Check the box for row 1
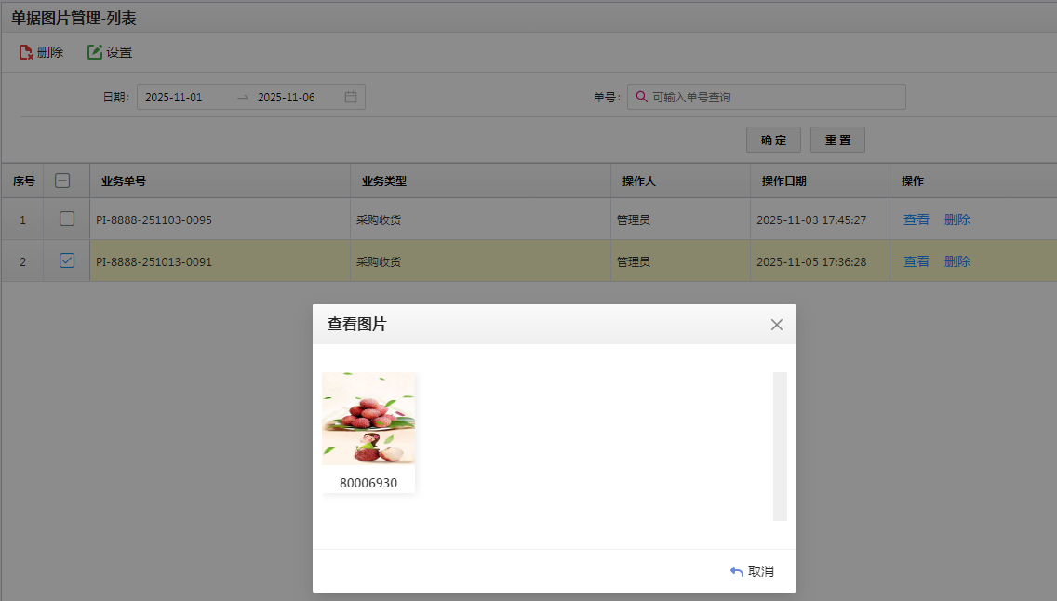This screenshot has width=1057, height=601. click(x=67, y=219)
